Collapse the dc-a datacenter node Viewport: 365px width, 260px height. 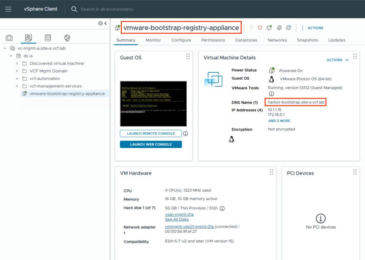pos(11,56)
